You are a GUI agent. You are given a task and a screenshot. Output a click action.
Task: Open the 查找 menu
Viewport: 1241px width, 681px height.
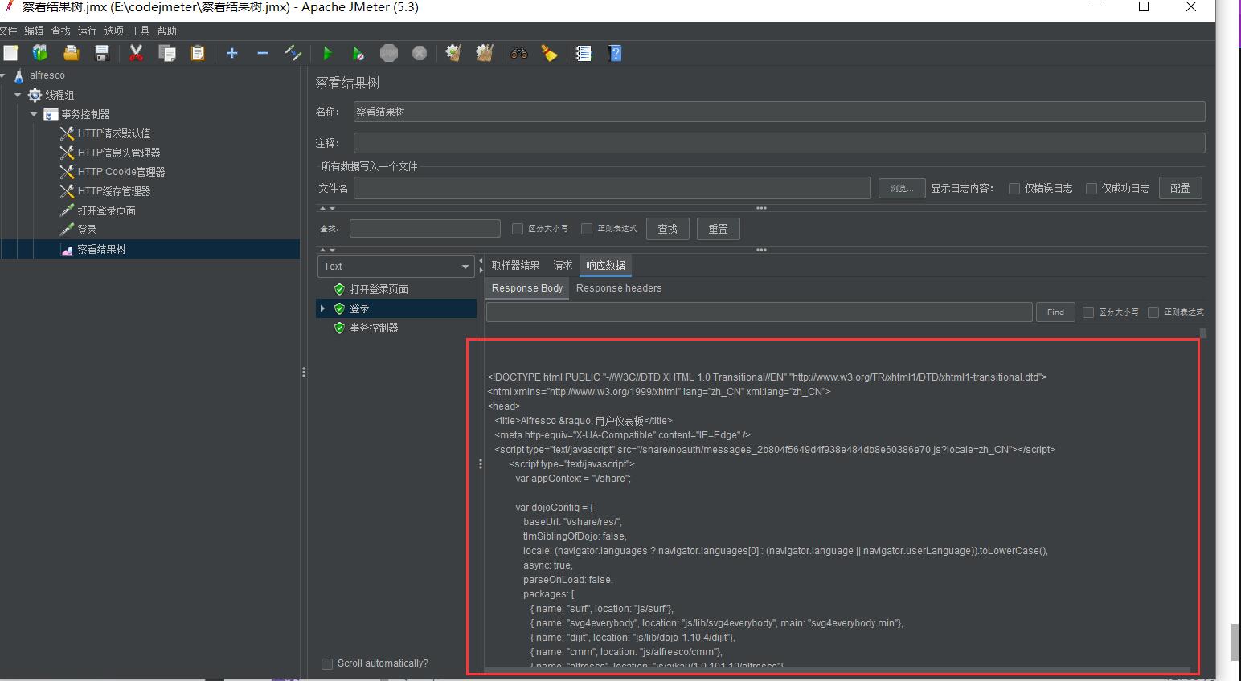coord(60,31)
